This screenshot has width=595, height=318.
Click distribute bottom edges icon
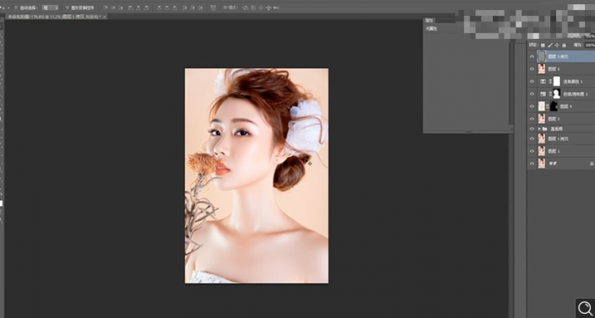(175, 8)
